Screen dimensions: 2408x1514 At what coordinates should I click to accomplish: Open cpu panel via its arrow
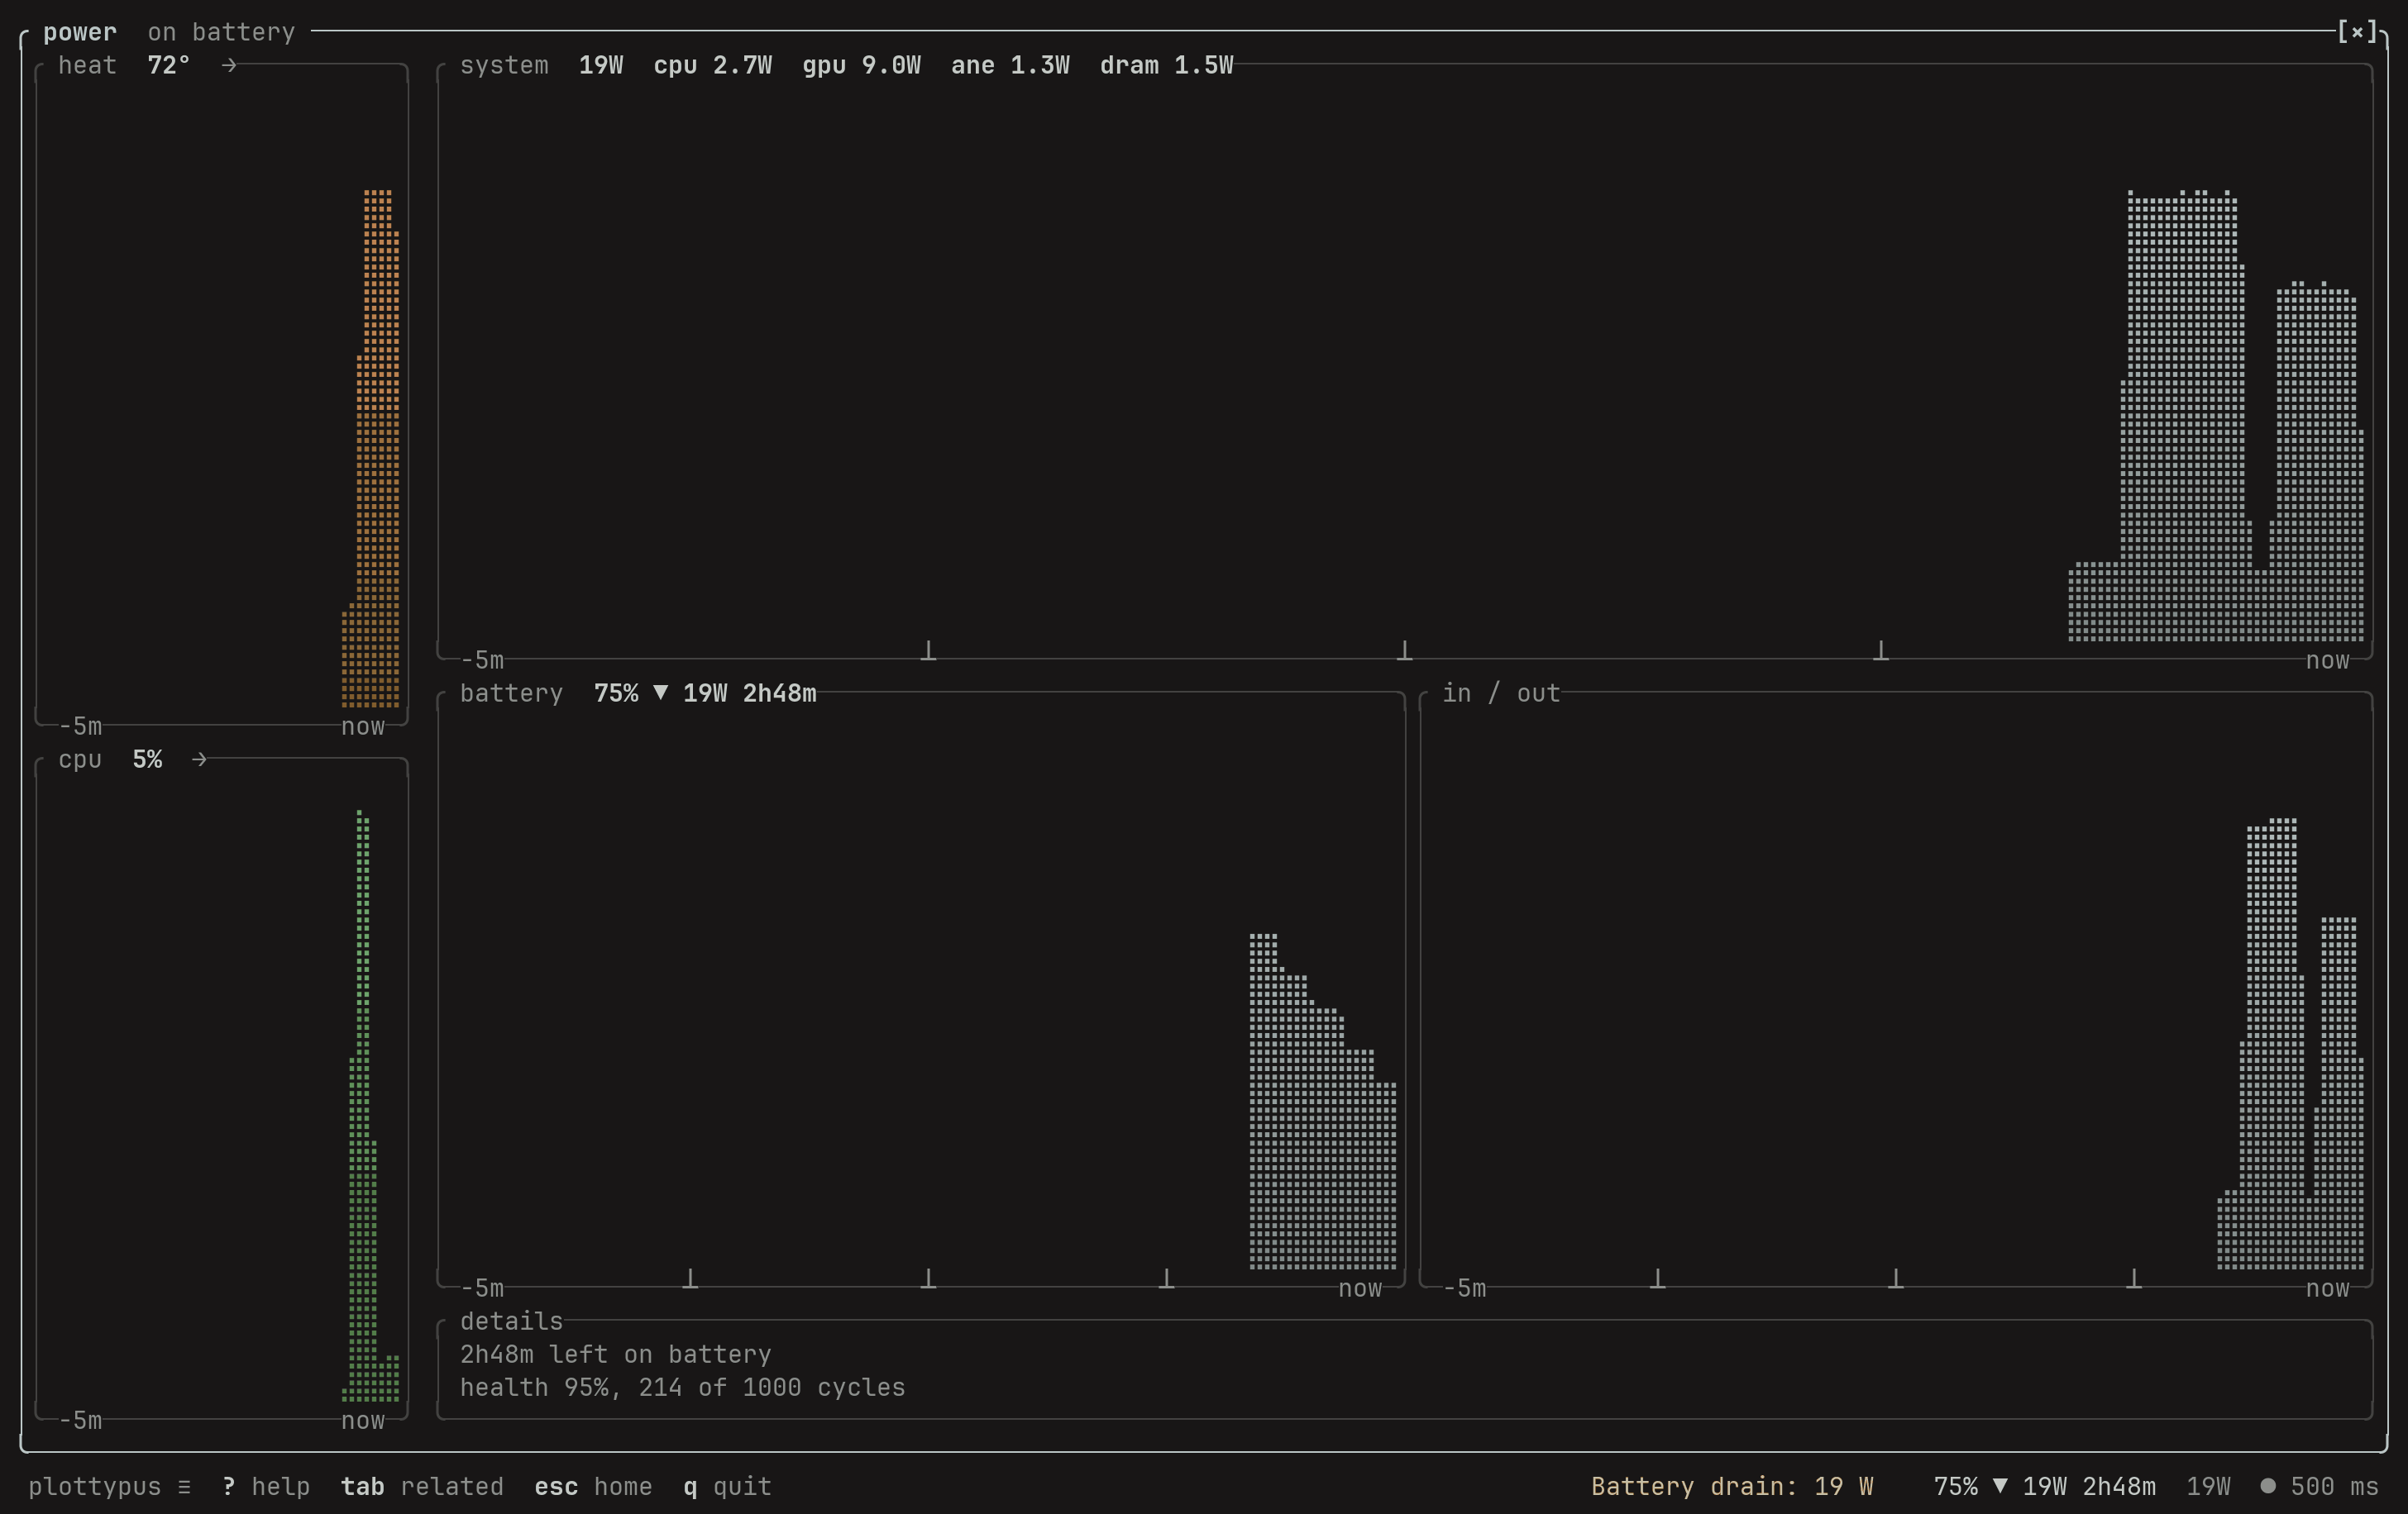coord(199,759)
